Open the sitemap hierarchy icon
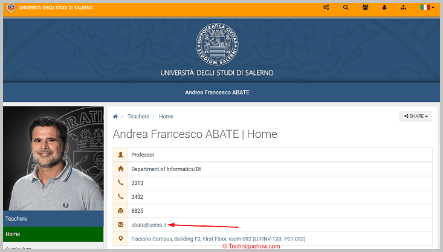The height and width of the screenshot is (252, 443). [x=403, y=7]
